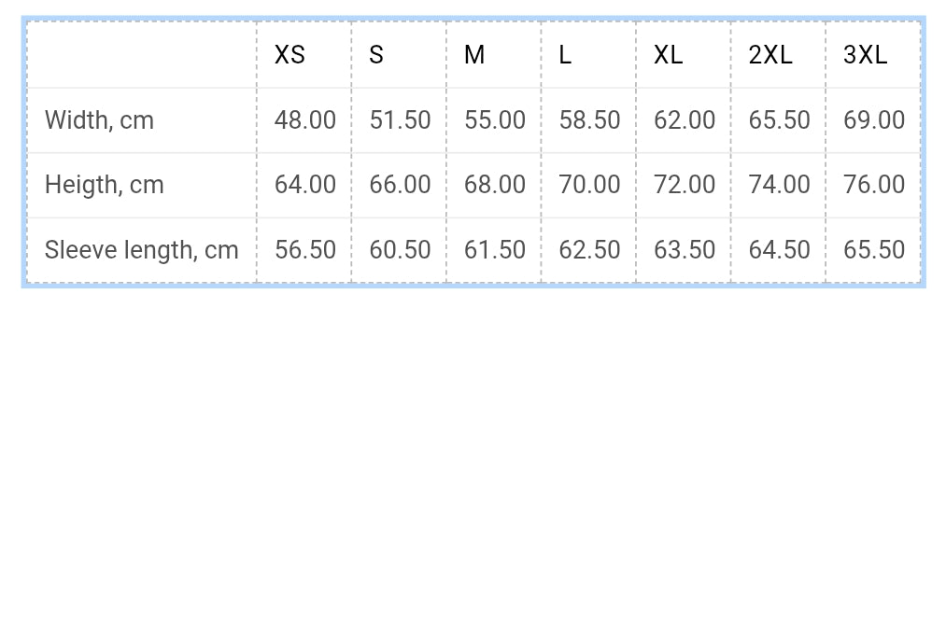Select the 76.00 height cell for 3XL

[x=874, y=185]
